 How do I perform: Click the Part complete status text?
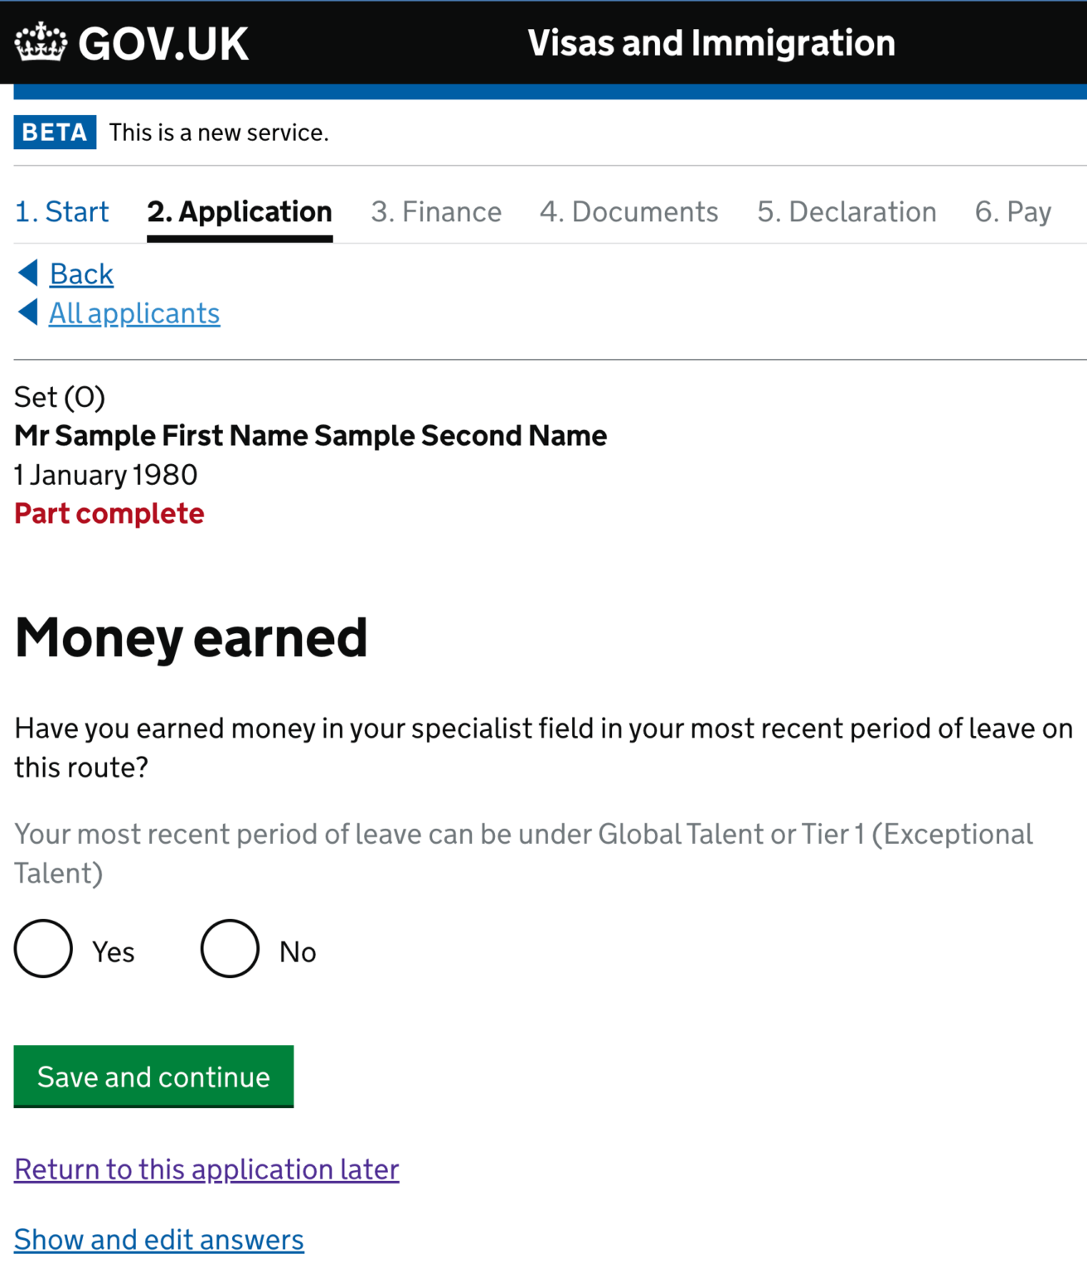(x=109, y=513)
